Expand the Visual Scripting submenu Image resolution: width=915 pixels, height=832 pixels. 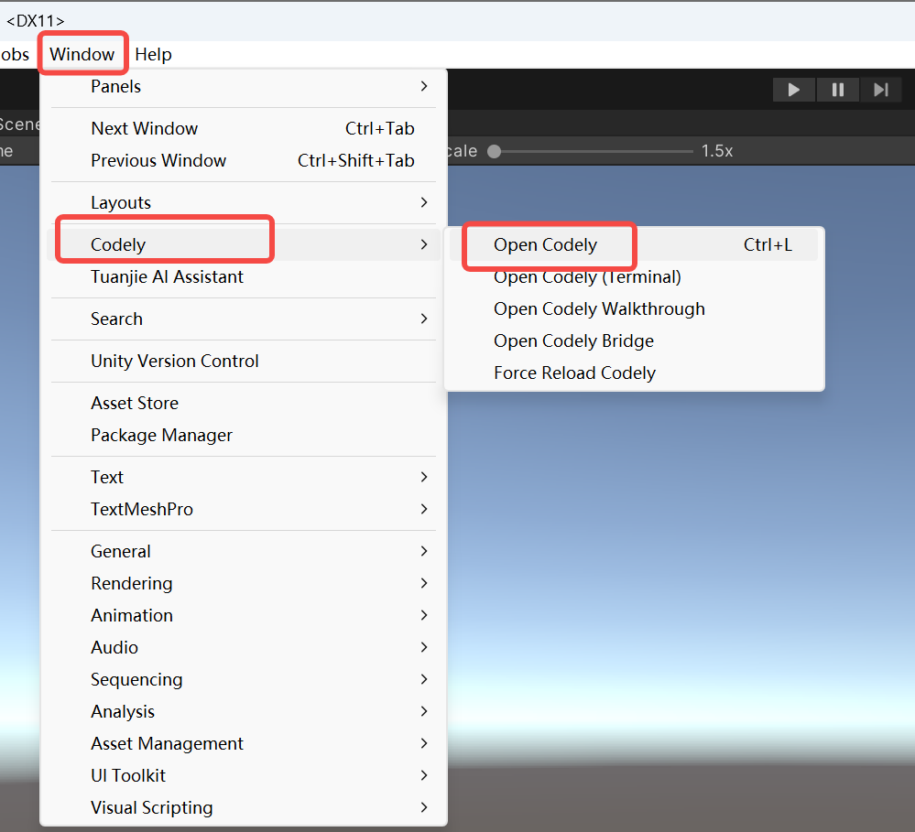click(x=244, y=807)
